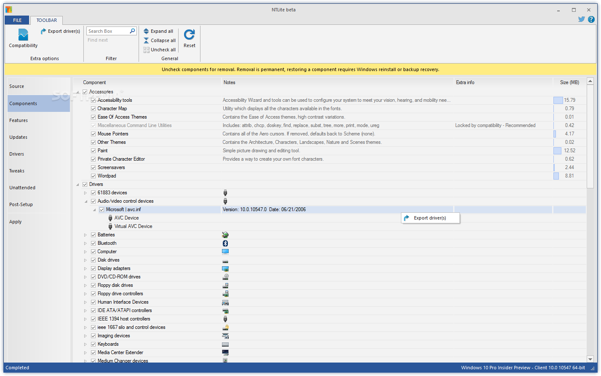Click the Disk drives category icon
Image resolution: width=601 pixels, height=376 pixels.
click(225, 261)
